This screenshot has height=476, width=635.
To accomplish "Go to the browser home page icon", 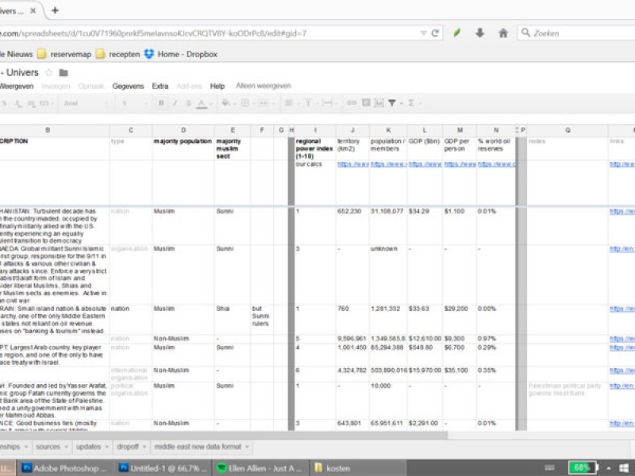I will click(x=503, y=33).
